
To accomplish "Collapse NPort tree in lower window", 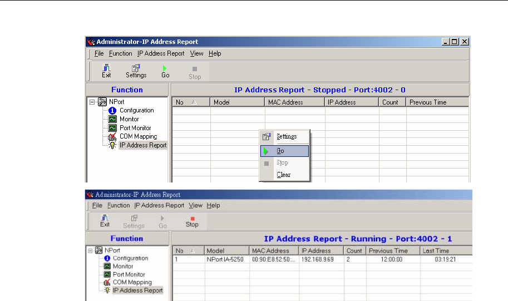I will point(90,251).
